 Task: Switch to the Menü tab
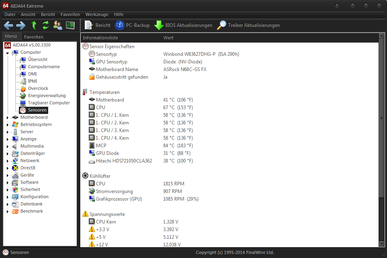11,36
